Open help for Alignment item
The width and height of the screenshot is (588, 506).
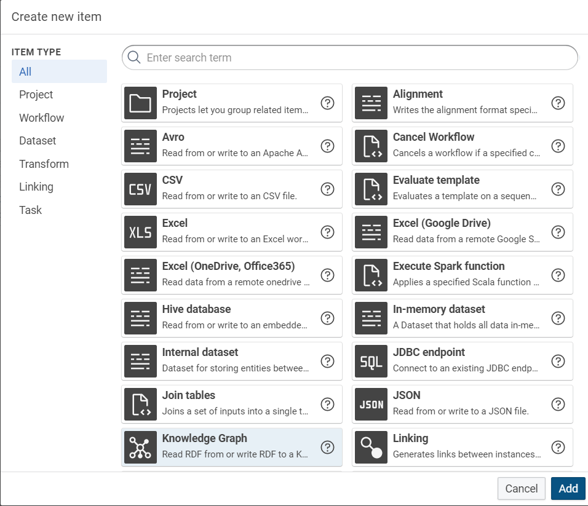(x=558, y=103)
